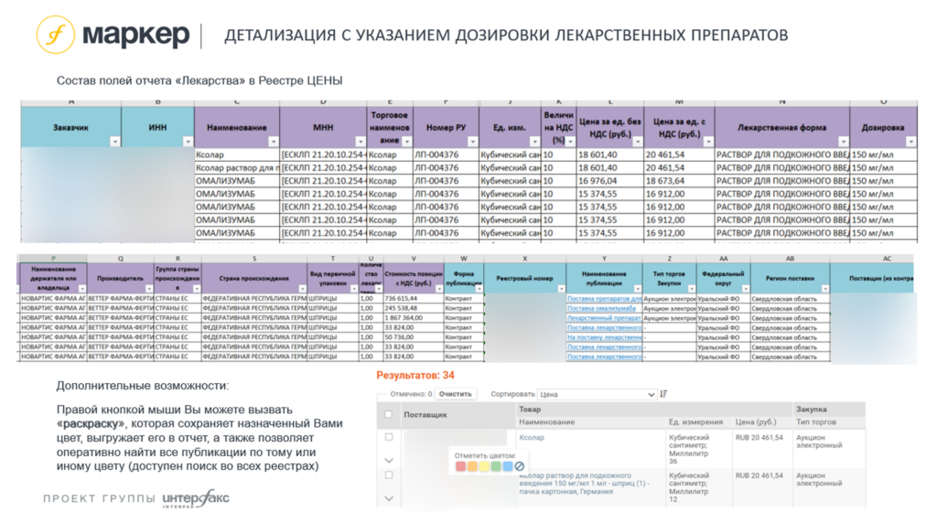Click the Результатов: 34 count text
937x522 pixels.
415,376
